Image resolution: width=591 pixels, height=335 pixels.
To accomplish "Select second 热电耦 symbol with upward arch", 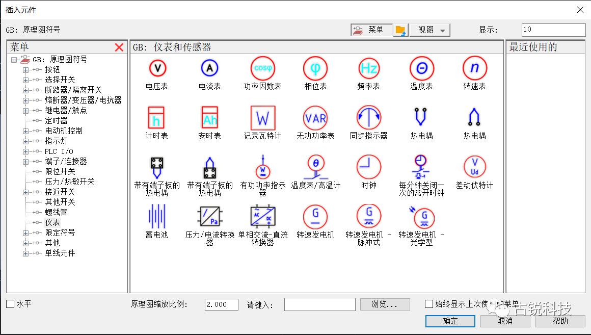I will click(x=474, y=117).
